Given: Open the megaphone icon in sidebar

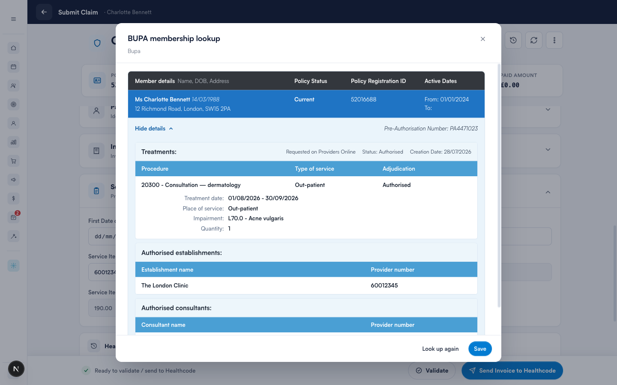Looking at the screenshot, I should click(13, 180).
